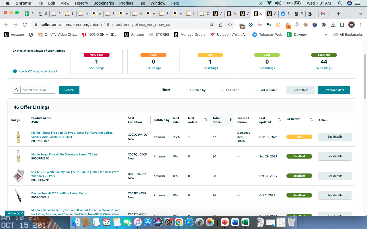Expand the CX Health filter dropdown
The width and height of the screenshot is (367, 229).
[x=230, y=90]
